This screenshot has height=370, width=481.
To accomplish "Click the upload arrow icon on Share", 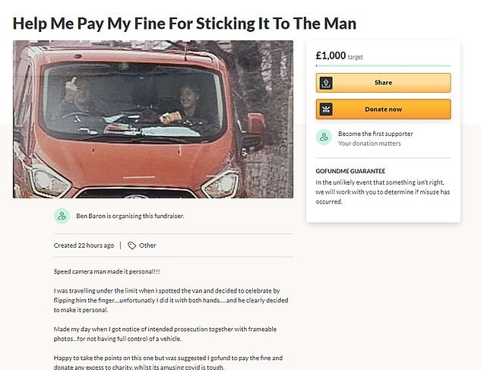I will point(326,83).
